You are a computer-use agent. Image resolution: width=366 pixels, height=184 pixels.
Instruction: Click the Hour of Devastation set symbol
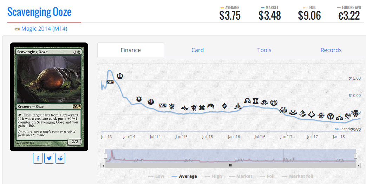pos(312,114)
